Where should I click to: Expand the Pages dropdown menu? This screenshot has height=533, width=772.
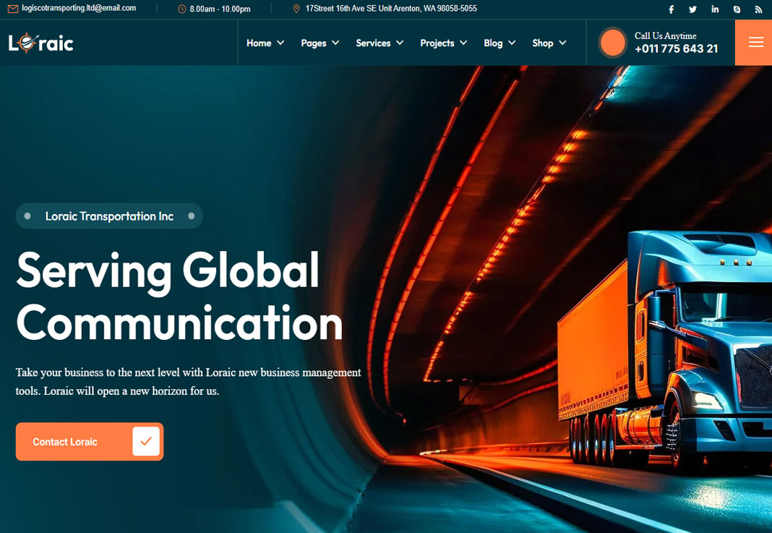pyautogui.click(x=319, y=43)
